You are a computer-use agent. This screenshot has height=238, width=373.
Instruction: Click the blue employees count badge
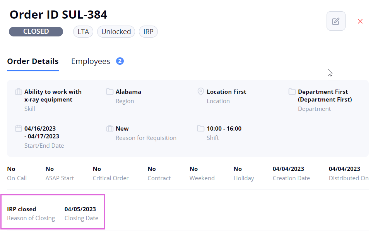(120, 61)
